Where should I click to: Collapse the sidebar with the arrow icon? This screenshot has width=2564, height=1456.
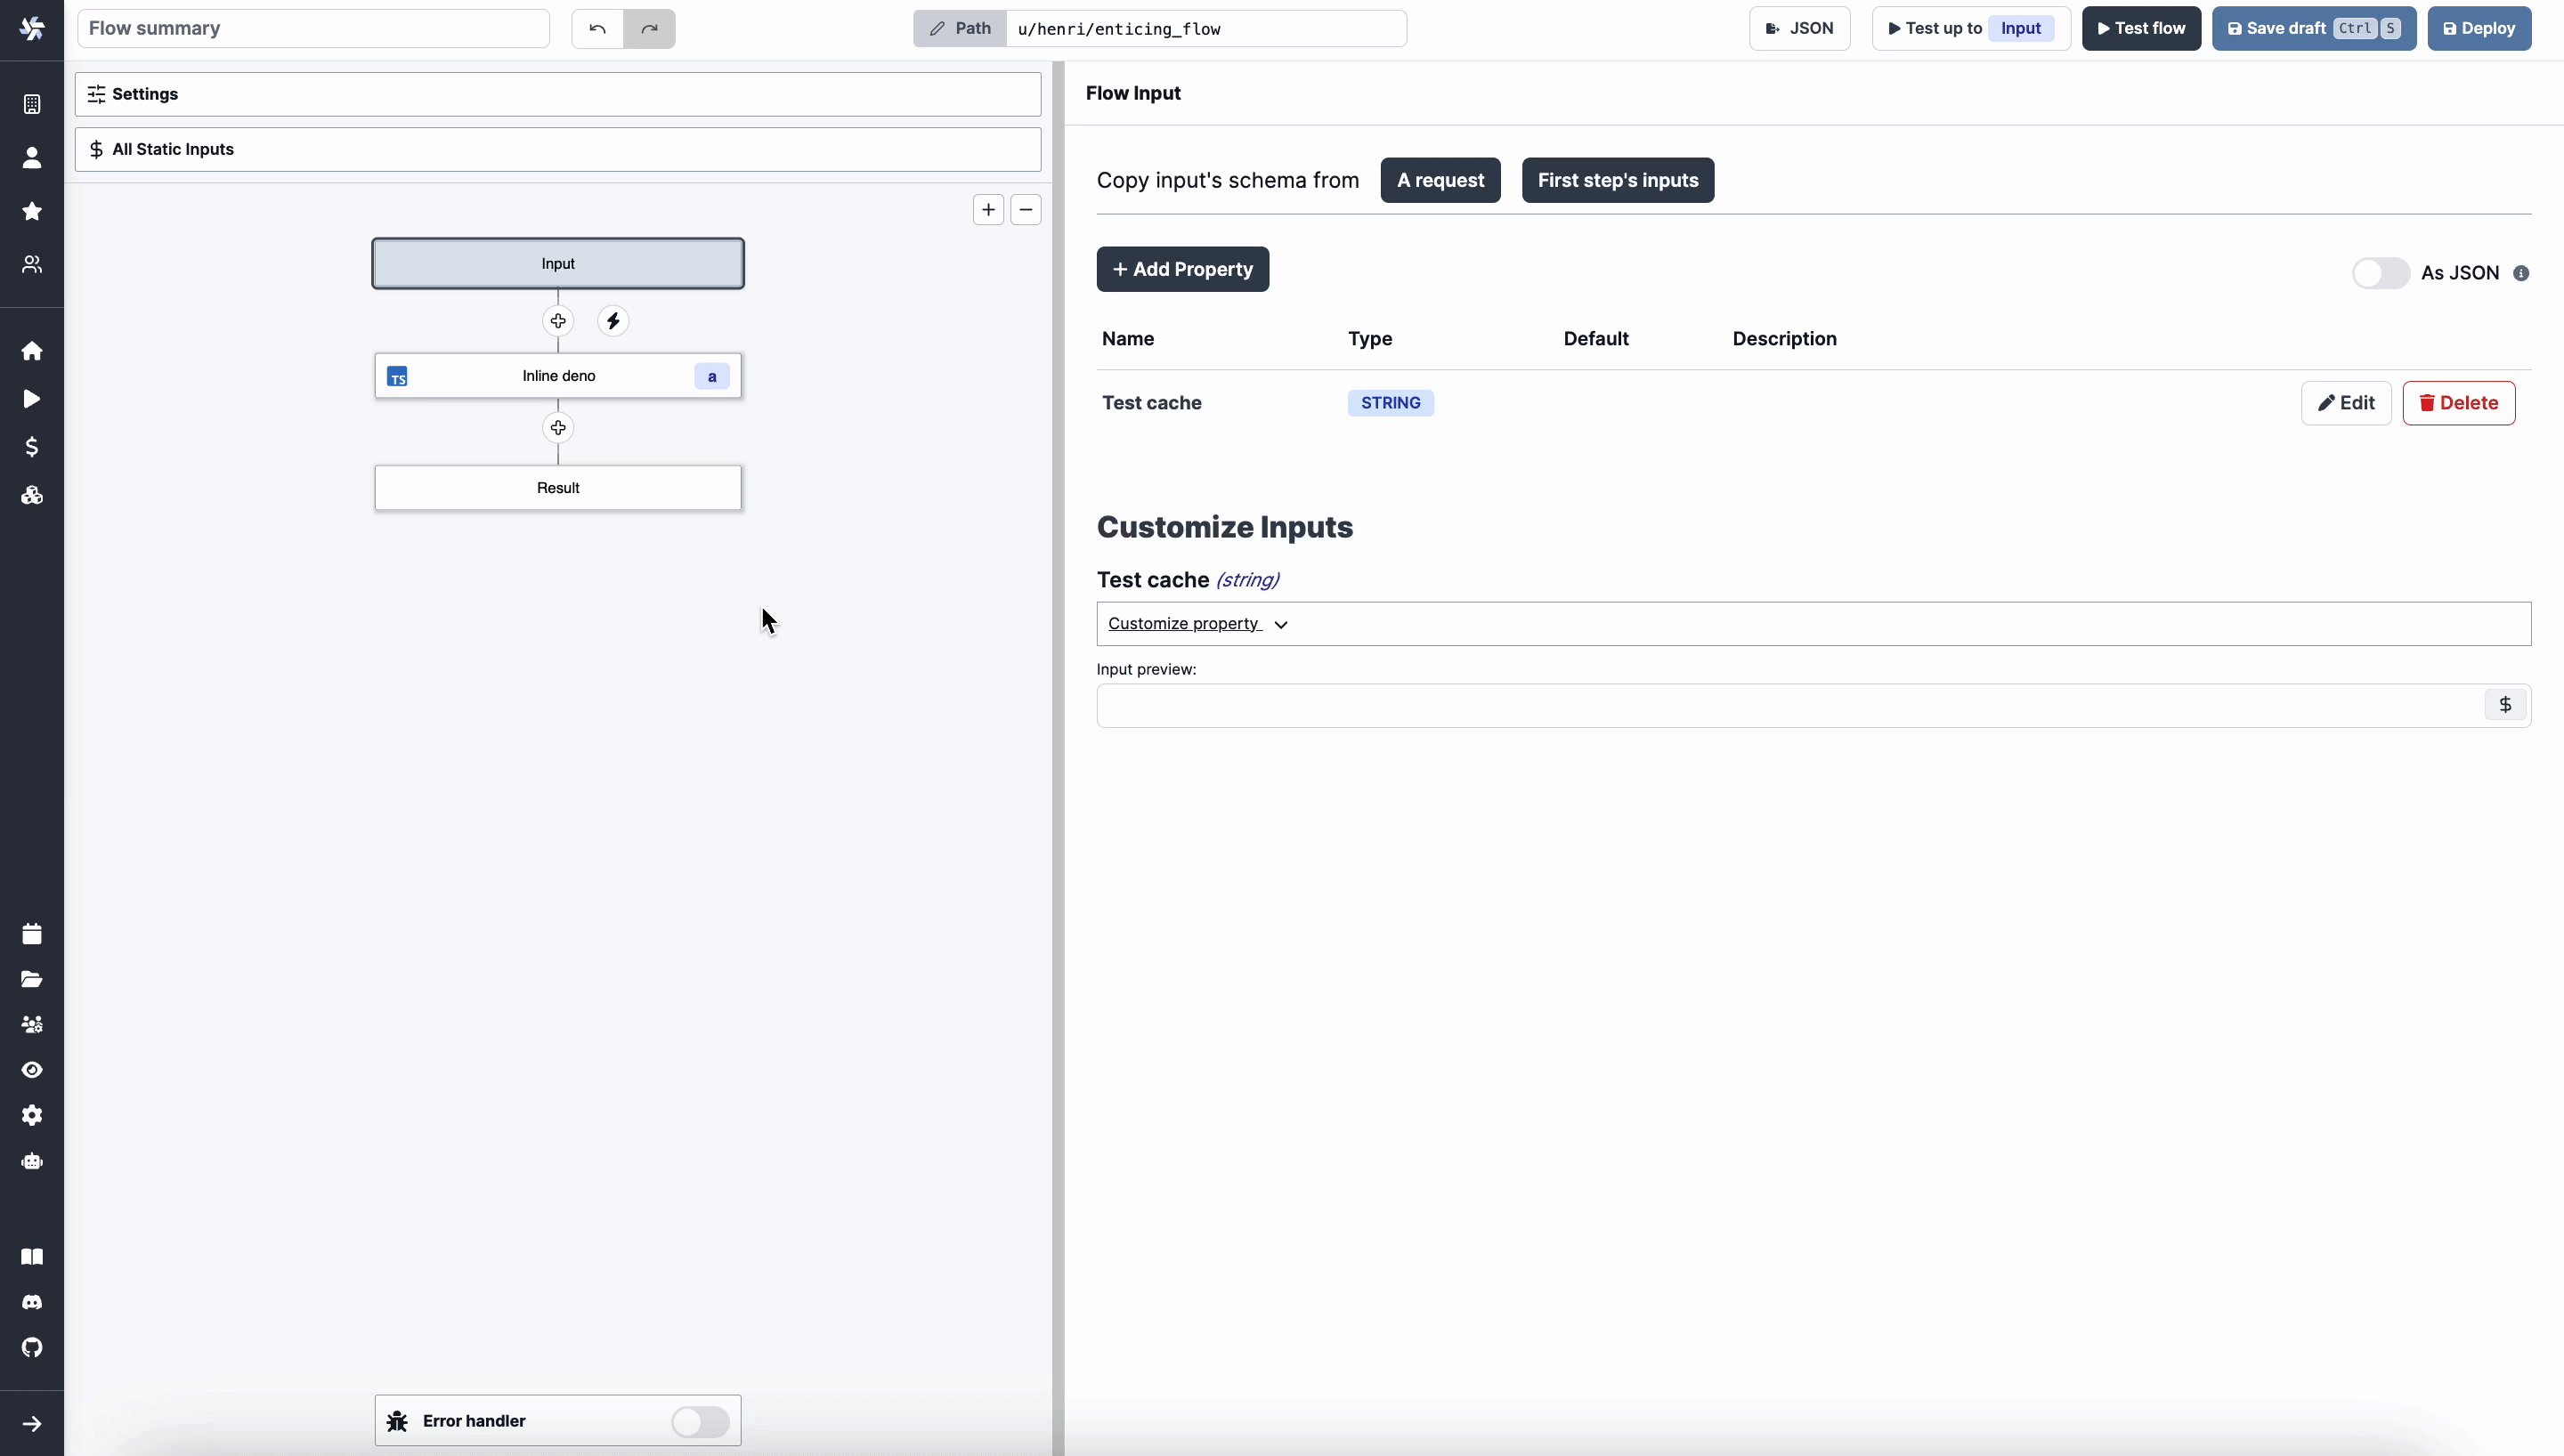32,1424
